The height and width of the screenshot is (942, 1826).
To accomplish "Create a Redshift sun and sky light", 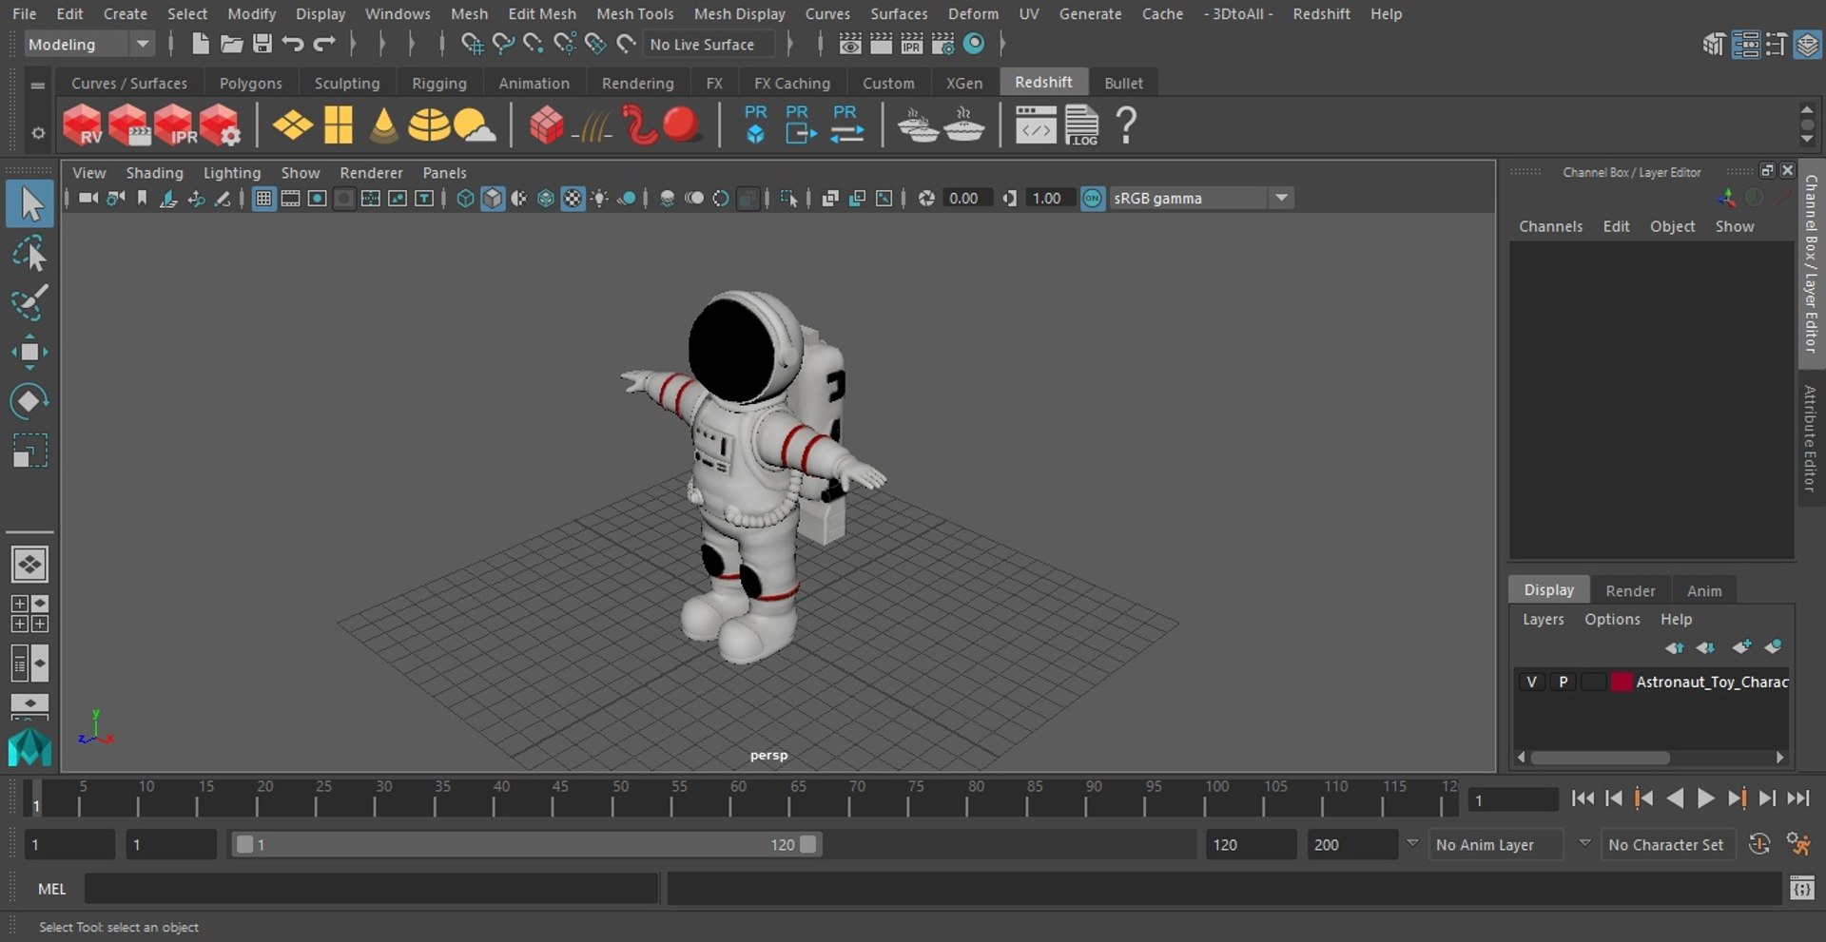I will pyautogui.click(x=475, y=125).
